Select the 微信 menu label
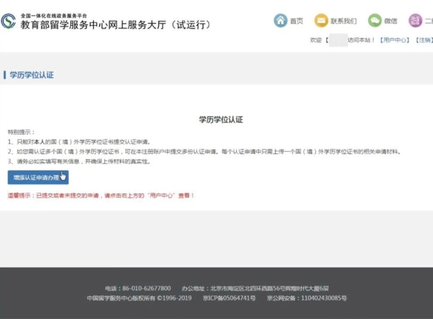Screen dimensions: 433x319 [x=391, y=21]
